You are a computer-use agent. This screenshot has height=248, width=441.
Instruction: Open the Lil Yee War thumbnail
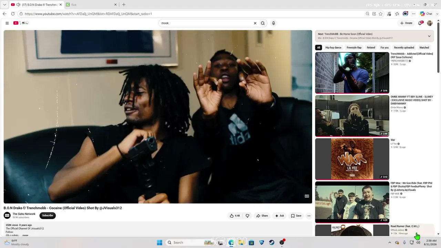click(x=352, y=159)
